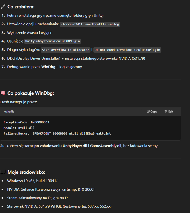Click 'Diagnostyka logów:' text
The image size is (190, 213).
click(x=24, y=50)
